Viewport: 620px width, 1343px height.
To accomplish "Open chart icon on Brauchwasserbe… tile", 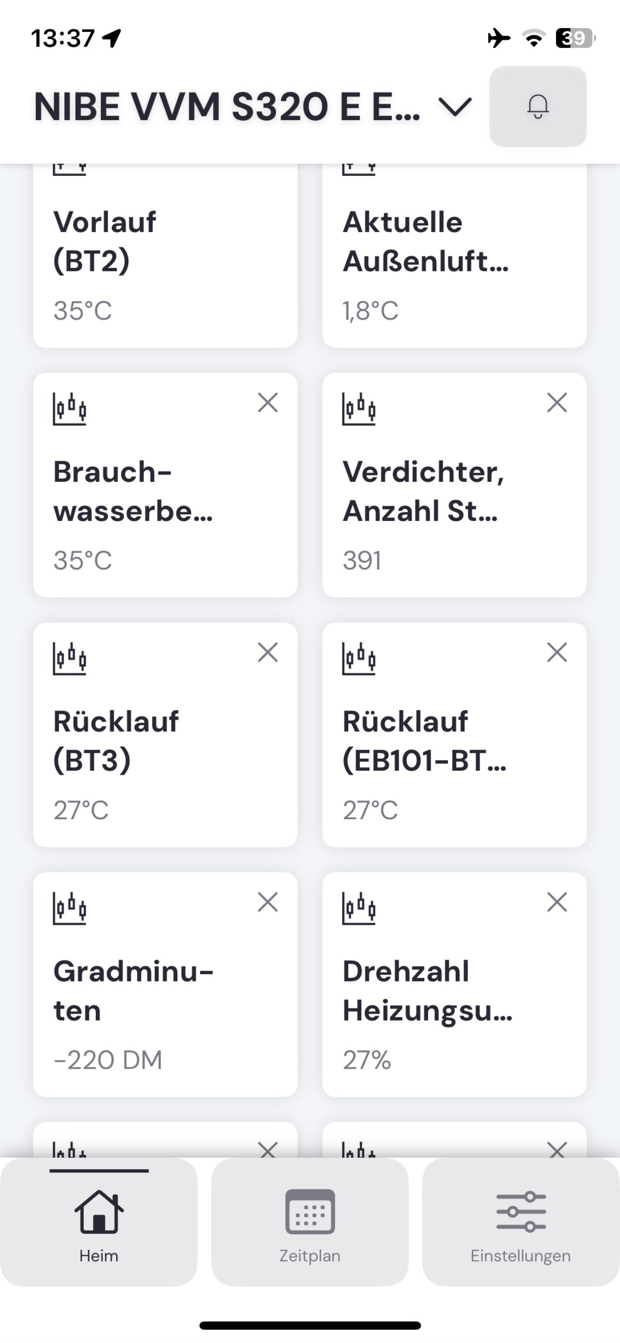I will tap(69, 409).
